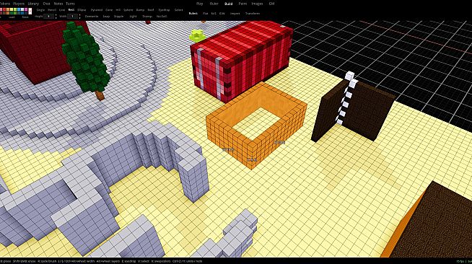
Task: Activate the Select tool
Action: (x=178, y=10)
